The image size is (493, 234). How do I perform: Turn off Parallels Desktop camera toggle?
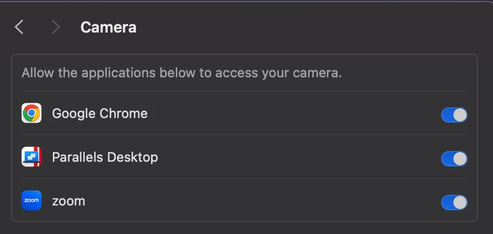coord(454,159)
